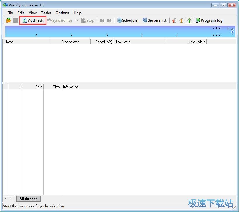
Task: Show the Program log
Action: [209, 20]
